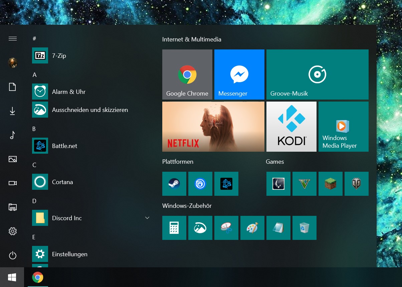Open 7-Zip in the app list
Image resolution: width=402 pixels, height=287 pixels.
click(92, 55)
